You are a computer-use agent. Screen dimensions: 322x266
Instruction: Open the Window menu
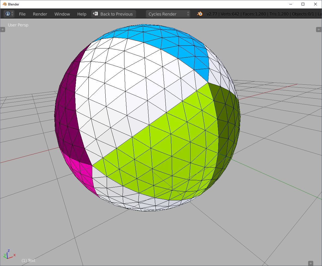pos(62,14)
